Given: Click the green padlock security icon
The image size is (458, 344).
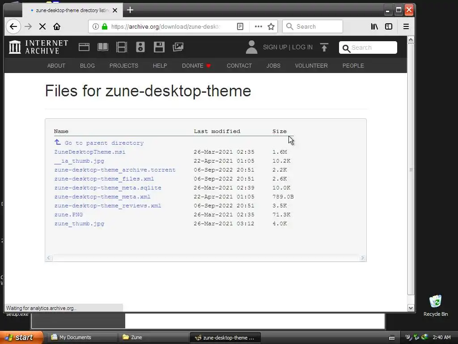Looking at the screenshot, I should tap(105, 26).
